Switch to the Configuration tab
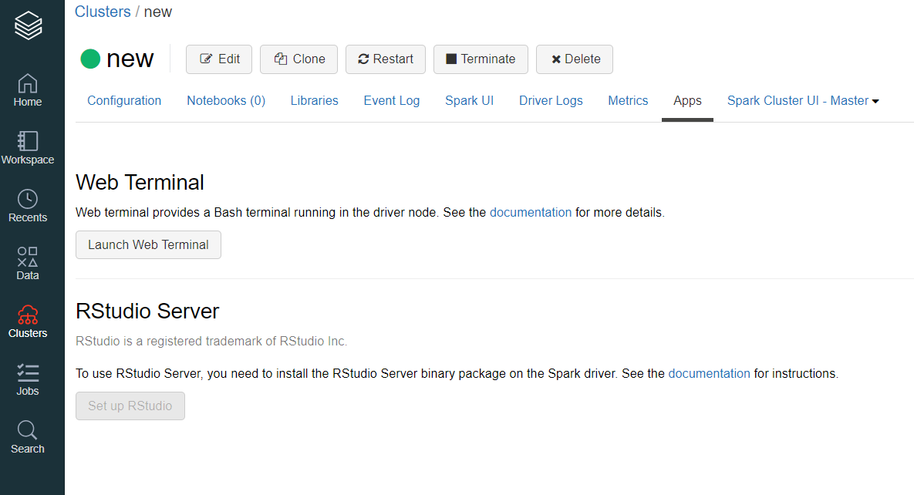 tap(124, 100)
